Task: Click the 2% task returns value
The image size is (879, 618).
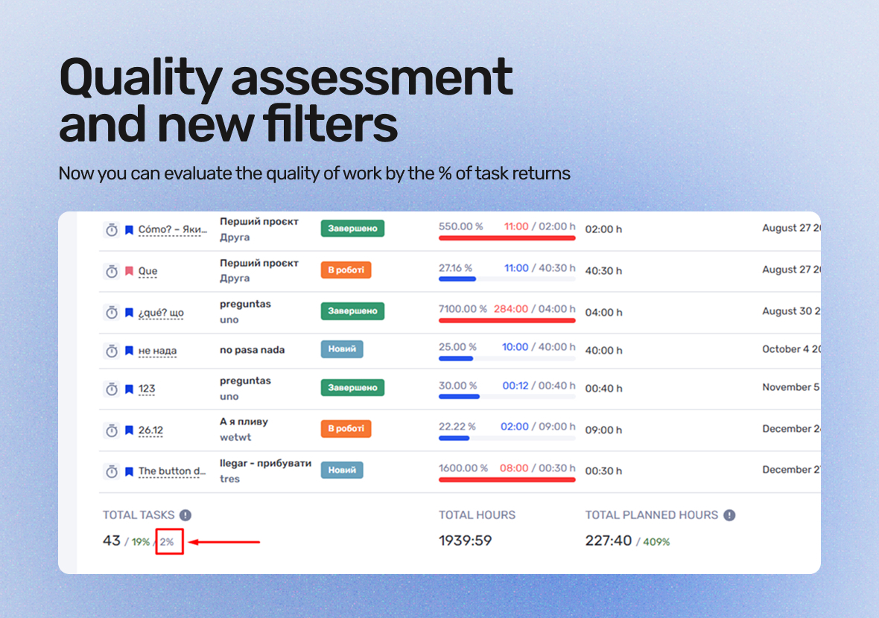Action: (x=167, y=542)
